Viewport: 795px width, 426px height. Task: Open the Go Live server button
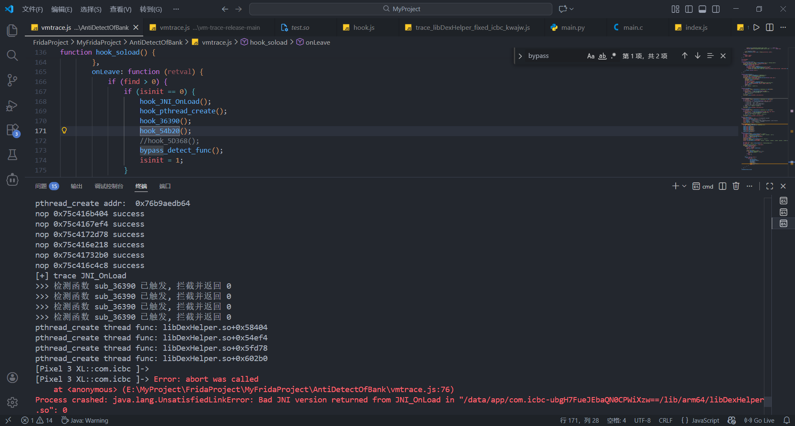[759, 420]
